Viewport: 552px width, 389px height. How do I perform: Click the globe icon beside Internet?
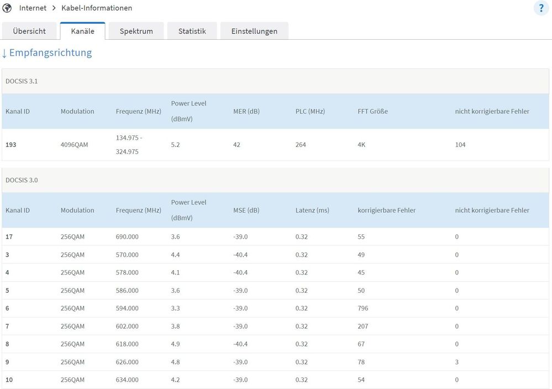7,8
